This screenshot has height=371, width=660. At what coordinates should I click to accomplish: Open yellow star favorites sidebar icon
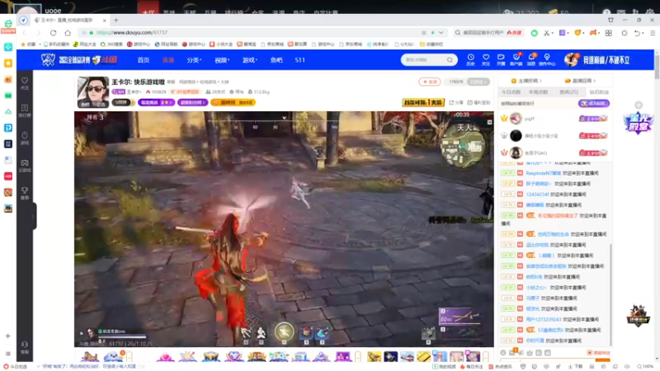(x=8, y=63)
